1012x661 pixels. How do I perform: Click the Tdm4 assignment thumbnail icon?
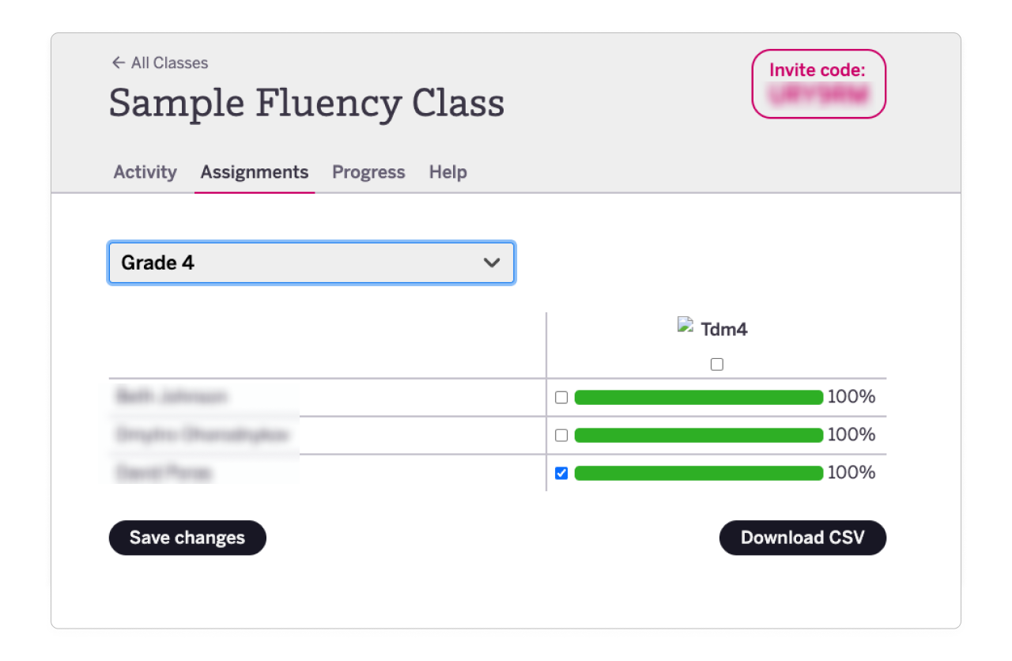[x=685, y=325]
